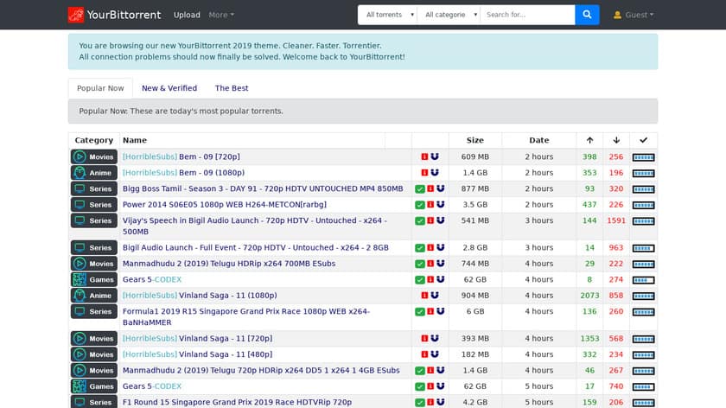Focus the Search for... input field
Viewport: 726px width, 408px height.
click(528, 15)
